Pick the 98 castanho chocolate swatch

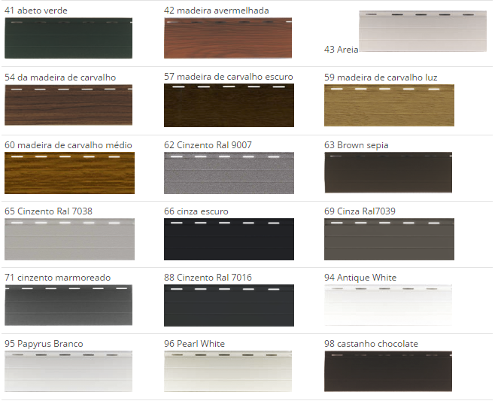point(388,371)
